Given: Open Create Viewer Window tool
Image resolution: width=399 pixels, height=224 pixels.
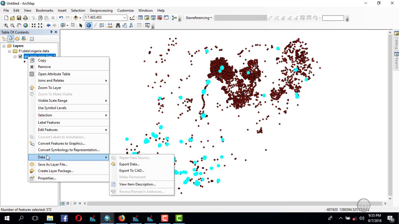Looking at the screenshot, I should click(147, 25).
